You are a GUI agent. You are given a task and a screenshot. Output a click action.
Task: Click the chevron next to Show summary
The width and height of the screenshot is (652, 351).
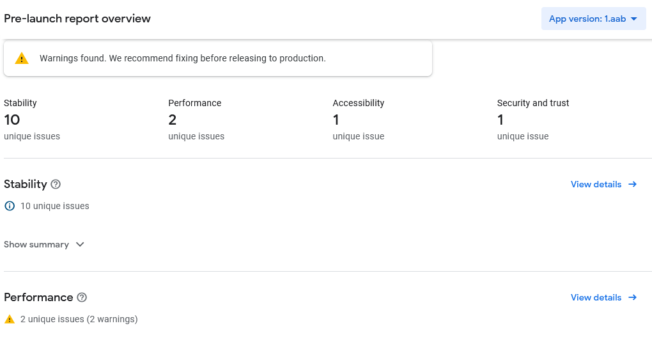[80, 244]
